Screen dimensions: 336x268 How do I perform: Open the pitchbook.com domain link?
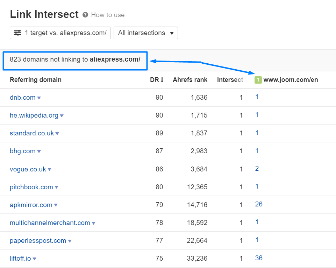tap(31, 187)
